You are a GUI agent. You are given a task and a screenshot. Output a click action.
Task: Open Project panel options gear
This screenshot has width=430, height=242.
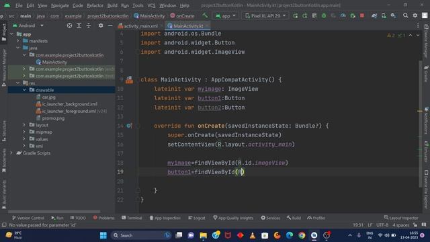click(101, 26)
